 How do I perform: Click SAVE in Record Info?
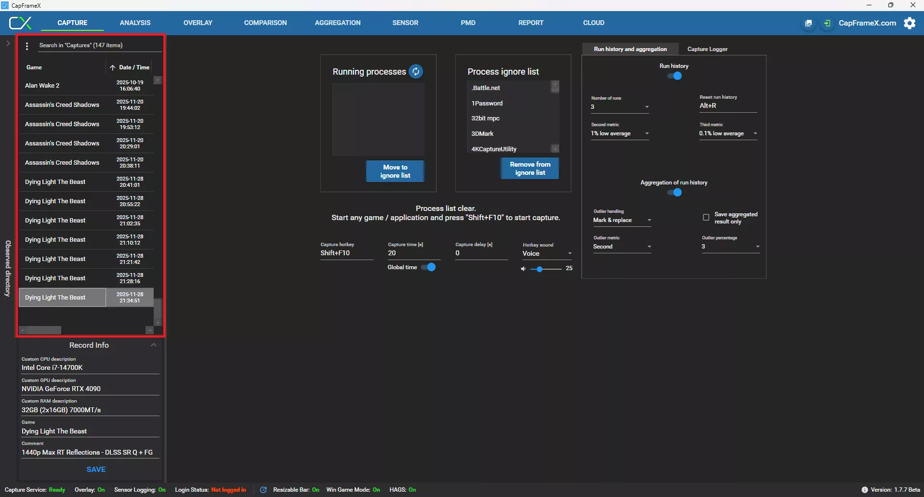tap(96, 469)
